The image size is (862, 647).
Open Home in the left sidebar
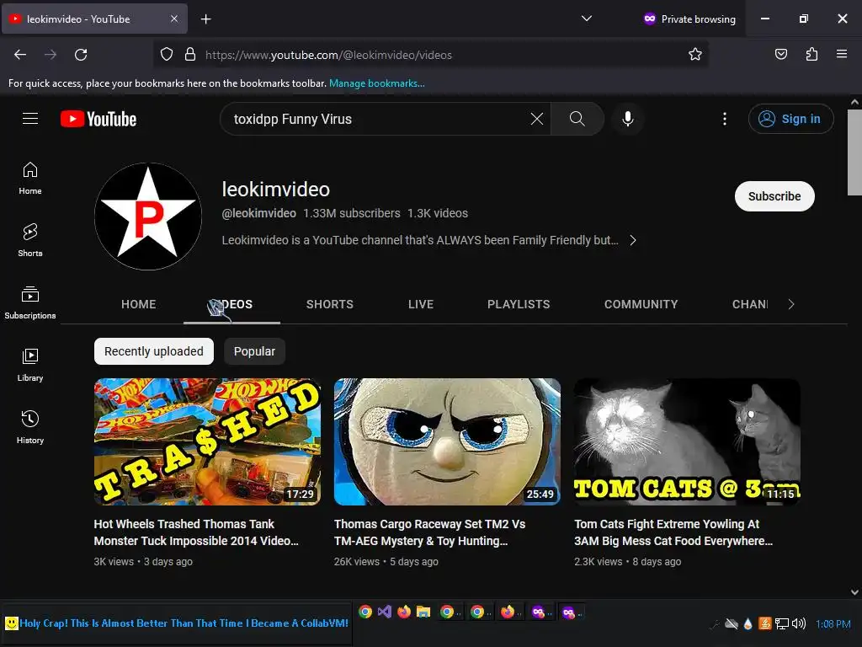pos(30,179)
